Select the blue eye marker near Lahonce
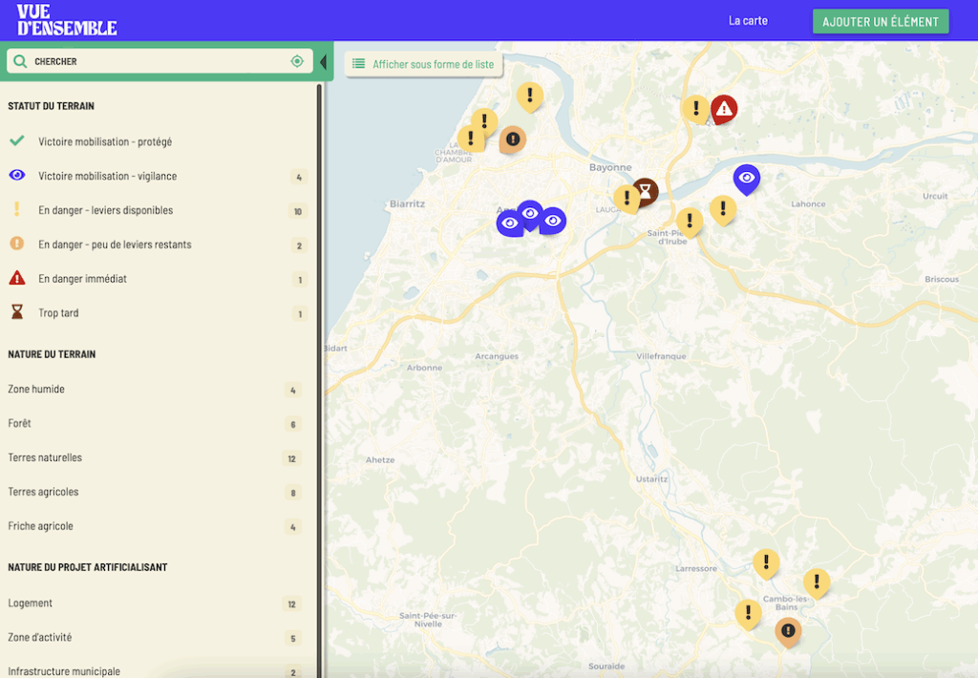Viewport: 978px width, 678px height. click(746, 178)
